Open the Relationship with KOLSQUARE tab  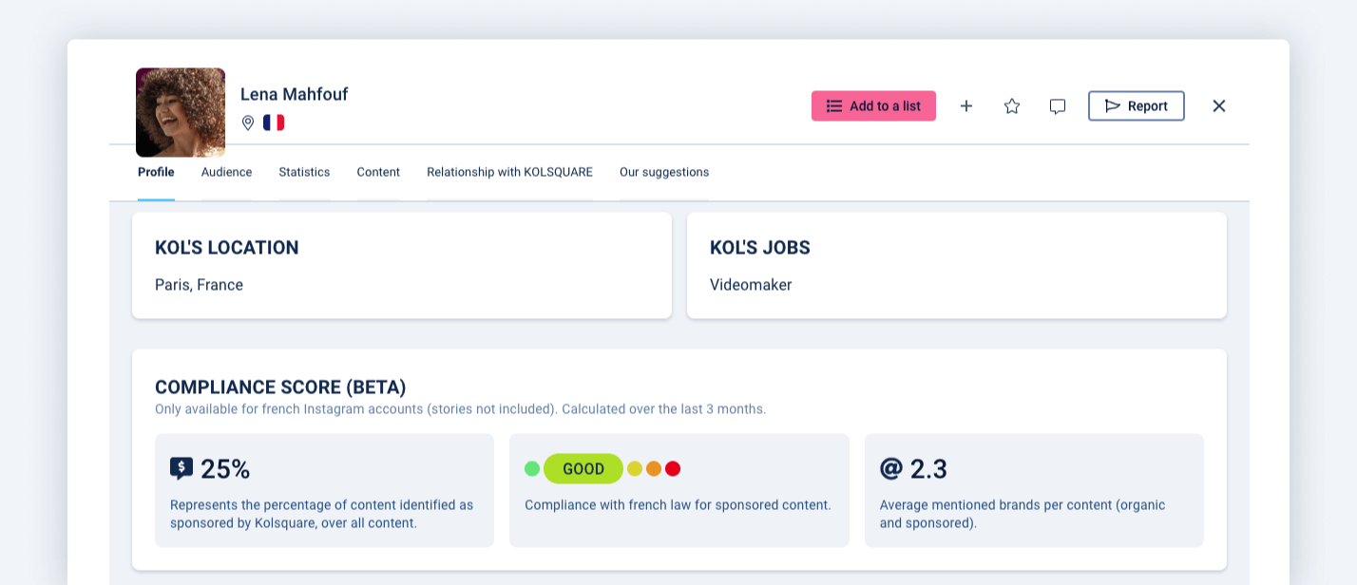(x=509, y=172)
